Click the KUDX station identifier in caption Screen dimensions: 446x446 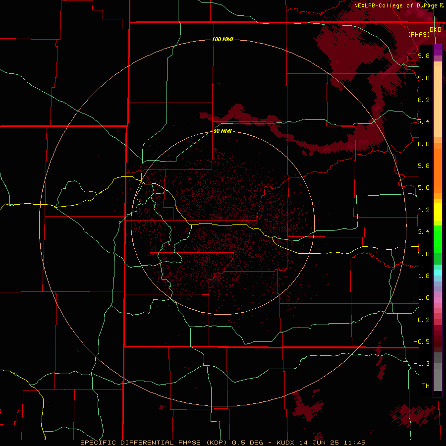tap(286, 443)
